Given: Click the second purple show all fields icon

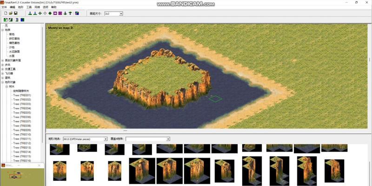Looking at the screenshot, I should (x=60, y=13).
